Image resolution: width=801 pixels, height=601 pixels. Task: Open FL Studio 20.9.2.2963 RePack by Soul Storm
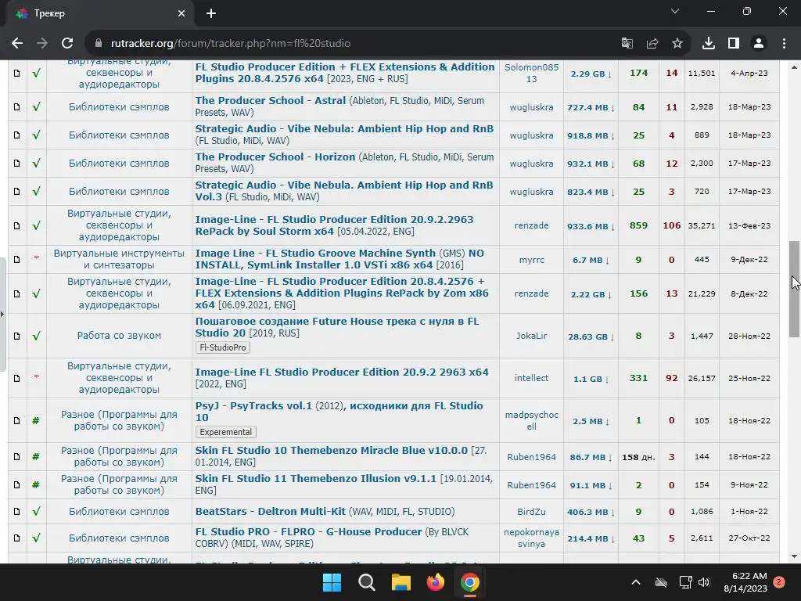[334, 225]
